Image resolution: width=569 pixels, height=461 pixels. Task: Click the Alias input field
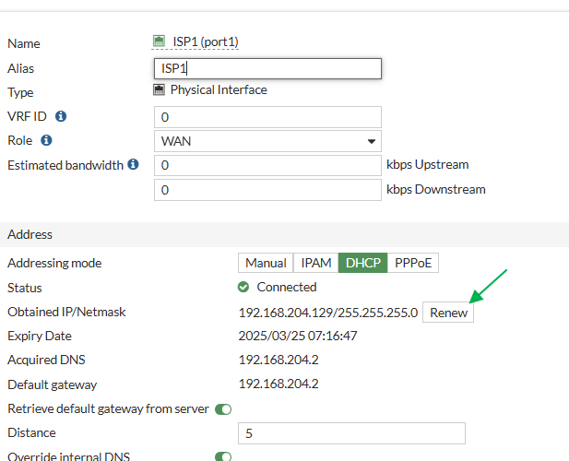pos(267,69)
